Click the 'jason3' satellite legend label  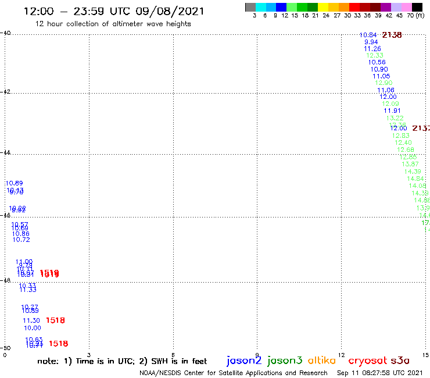click(x=285, y=361)
